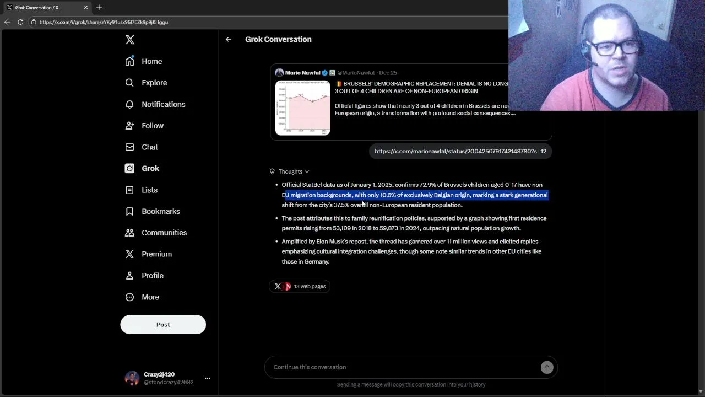Click the site info icon in address bar
The image size is (705, 397).
34,22
